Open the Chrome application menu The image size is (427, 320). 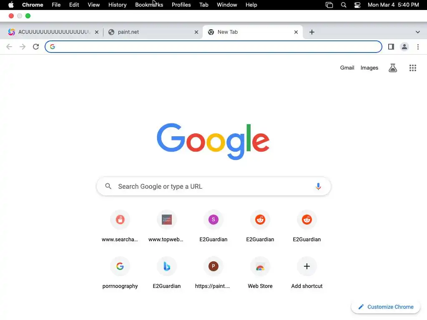(x=33, y=5)
